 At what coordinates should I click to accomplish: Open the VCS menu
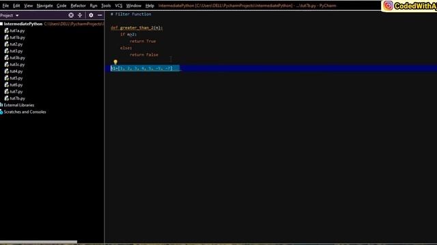pos(118,5)
